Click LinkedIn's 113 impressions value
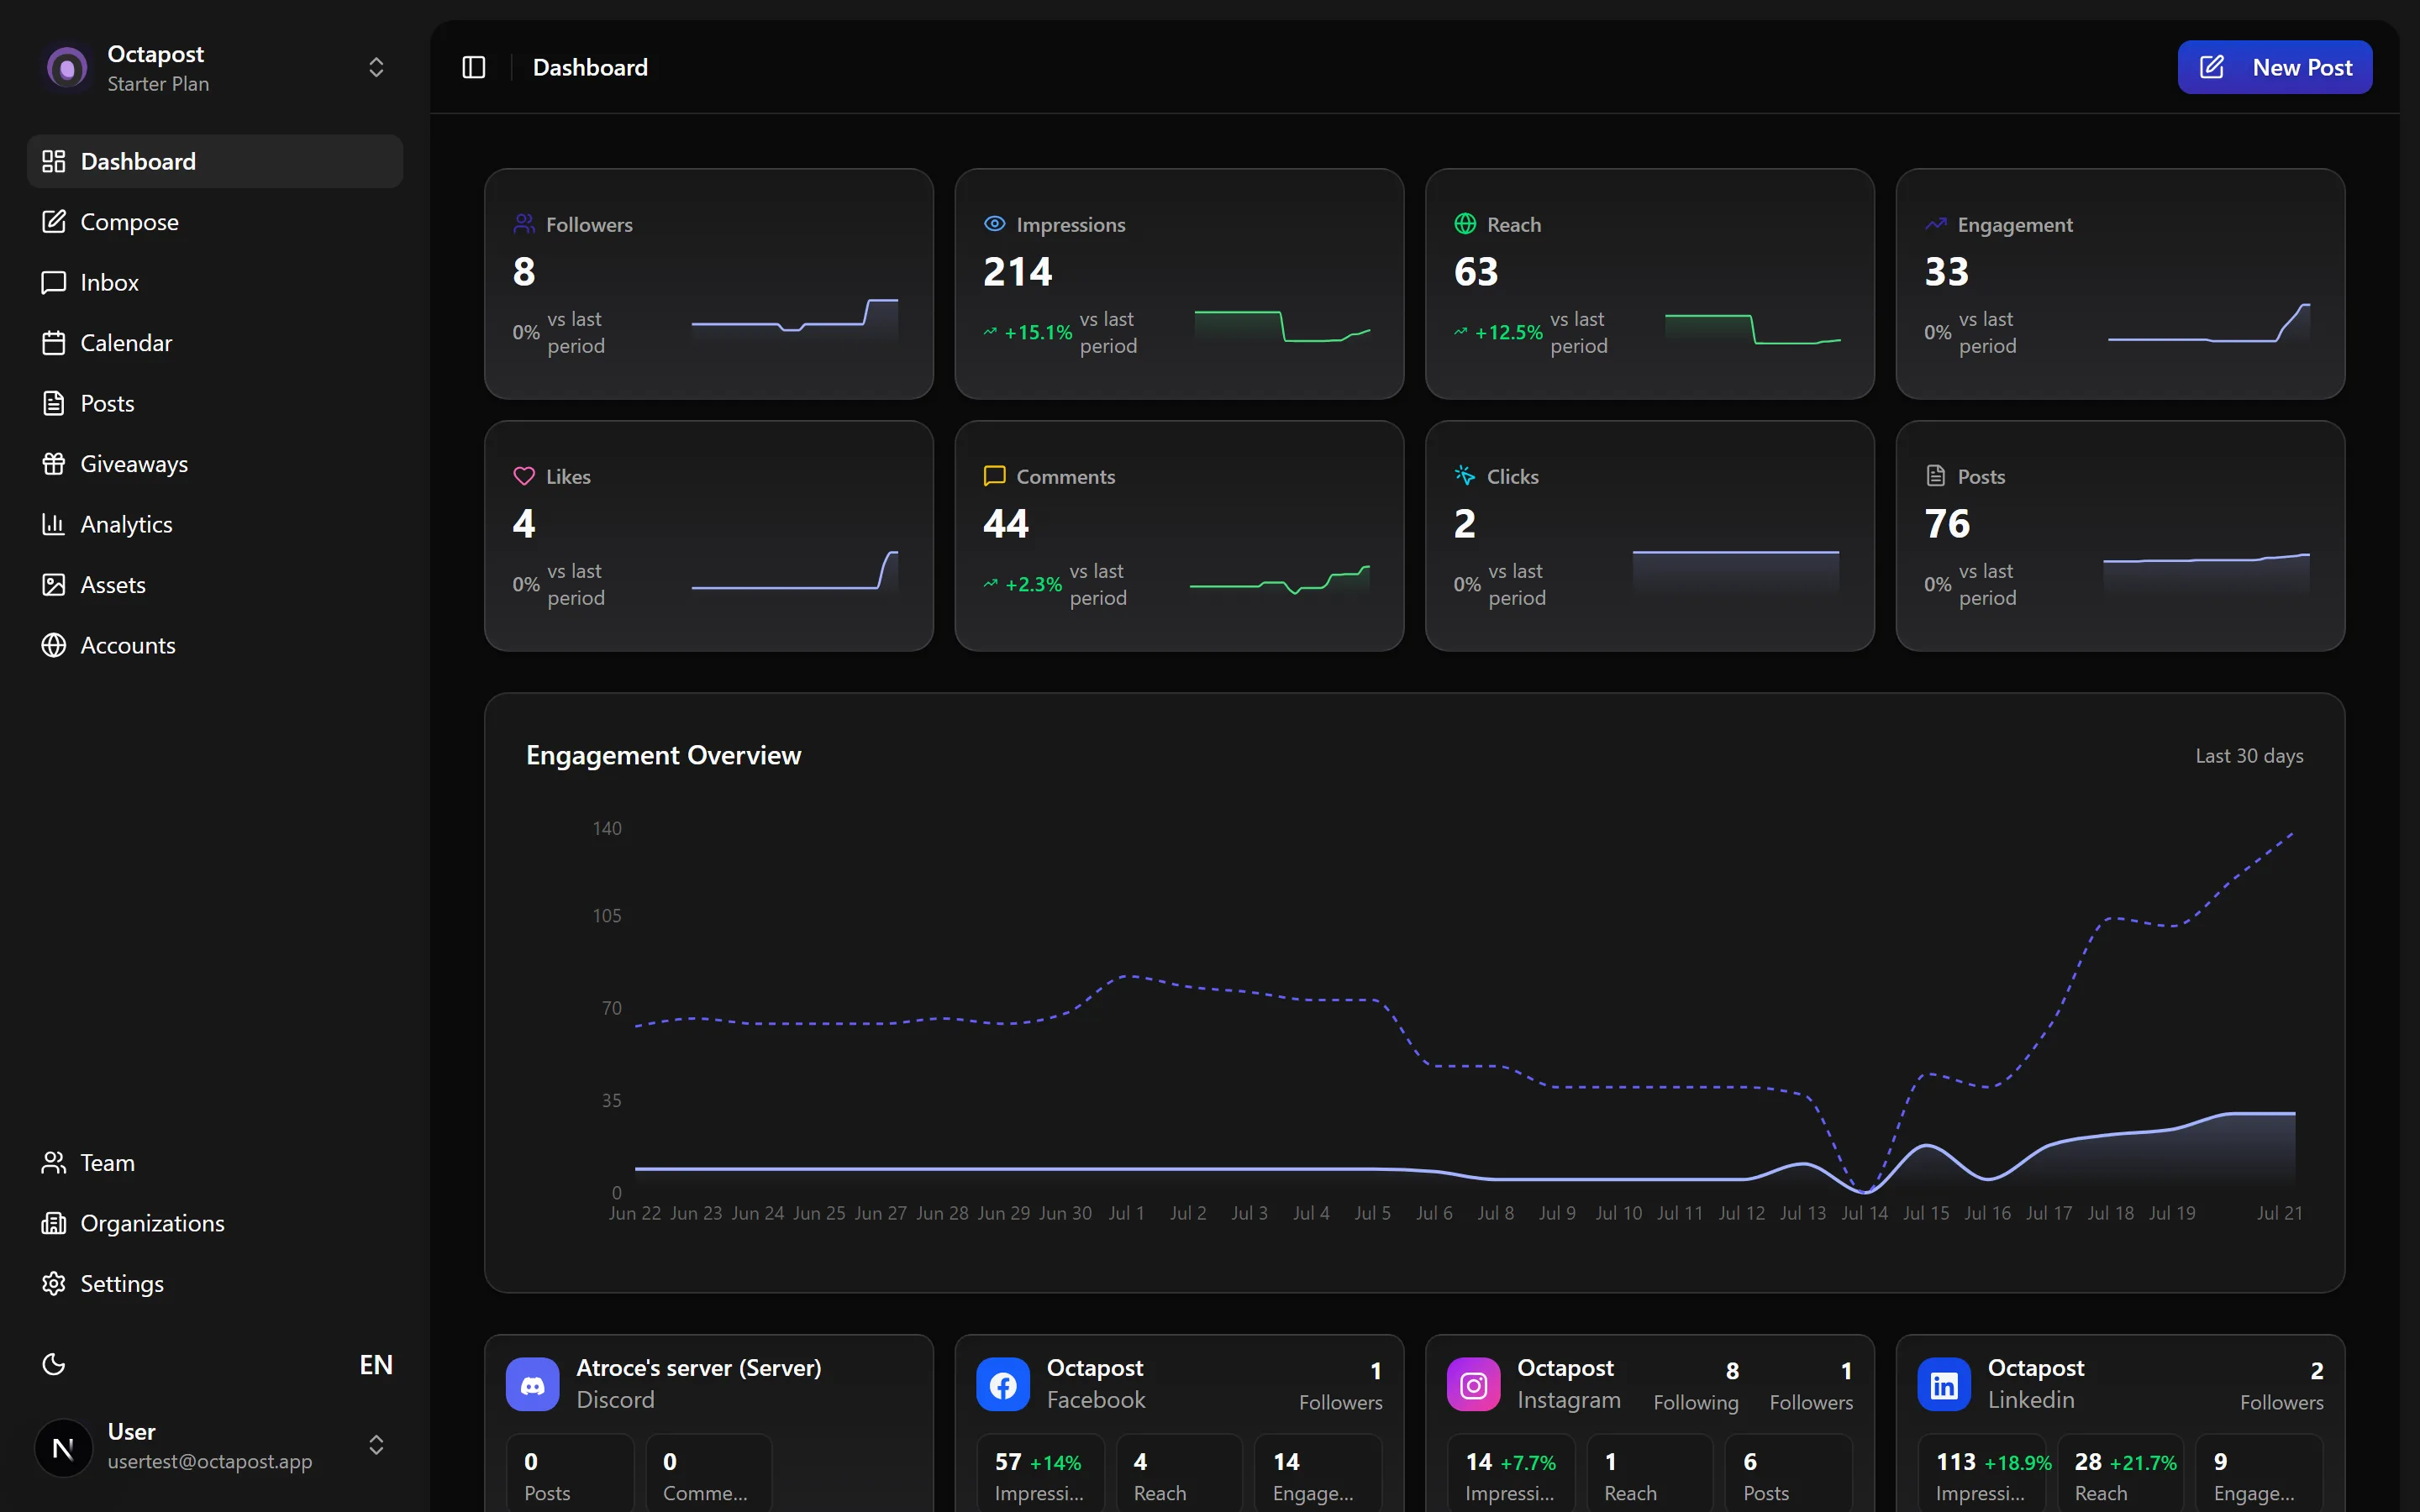Screen dimensions: 2420x1512 tap(1955, 1462)
